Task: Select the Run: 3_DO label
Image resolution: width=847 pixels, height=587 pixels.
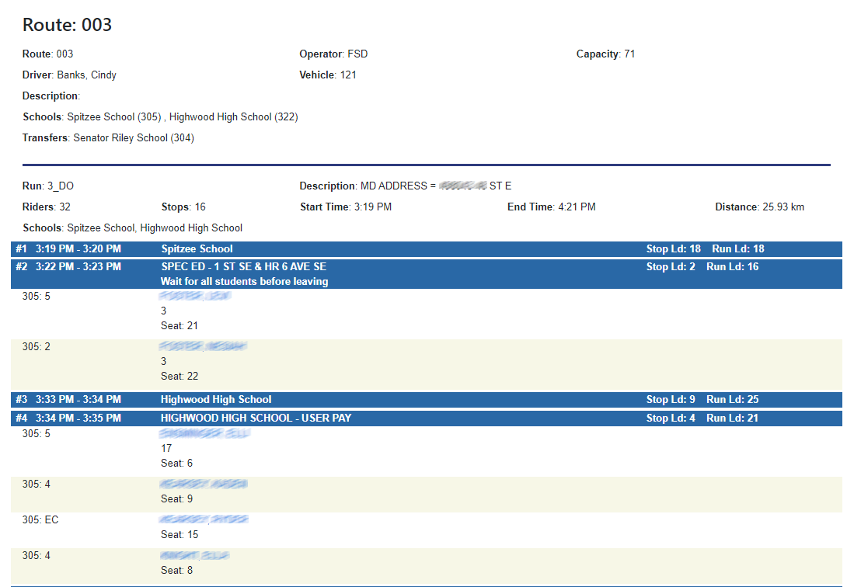Action: pyautogui.click(x=48, y=186)
